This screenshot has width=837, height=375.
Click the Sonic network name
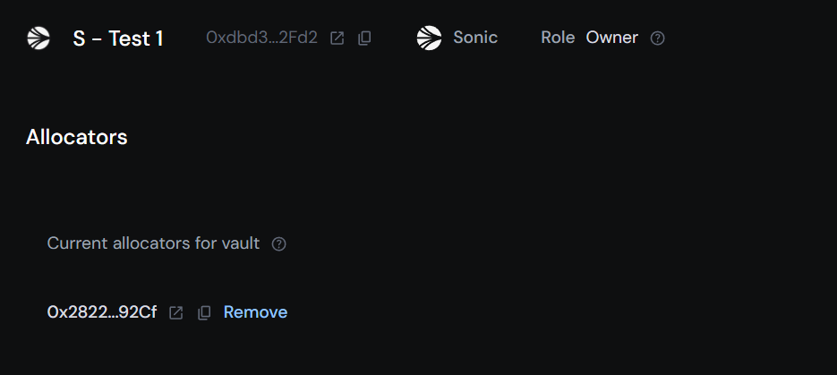(x=475, y=38)
